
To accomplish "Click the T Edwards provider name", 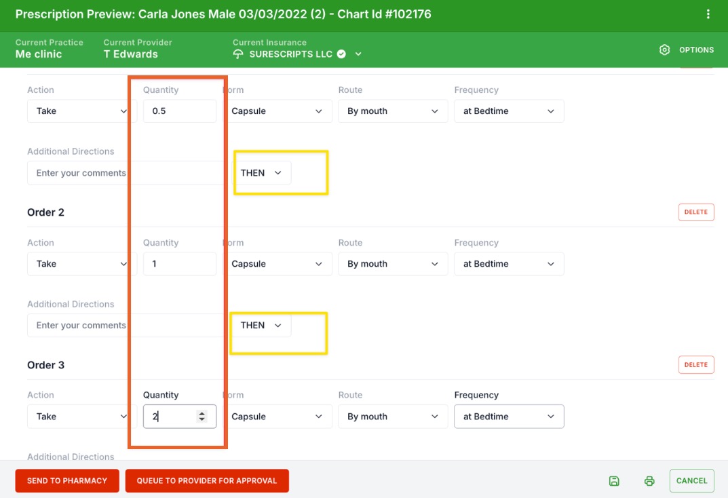I will click(x=130, y=54).
